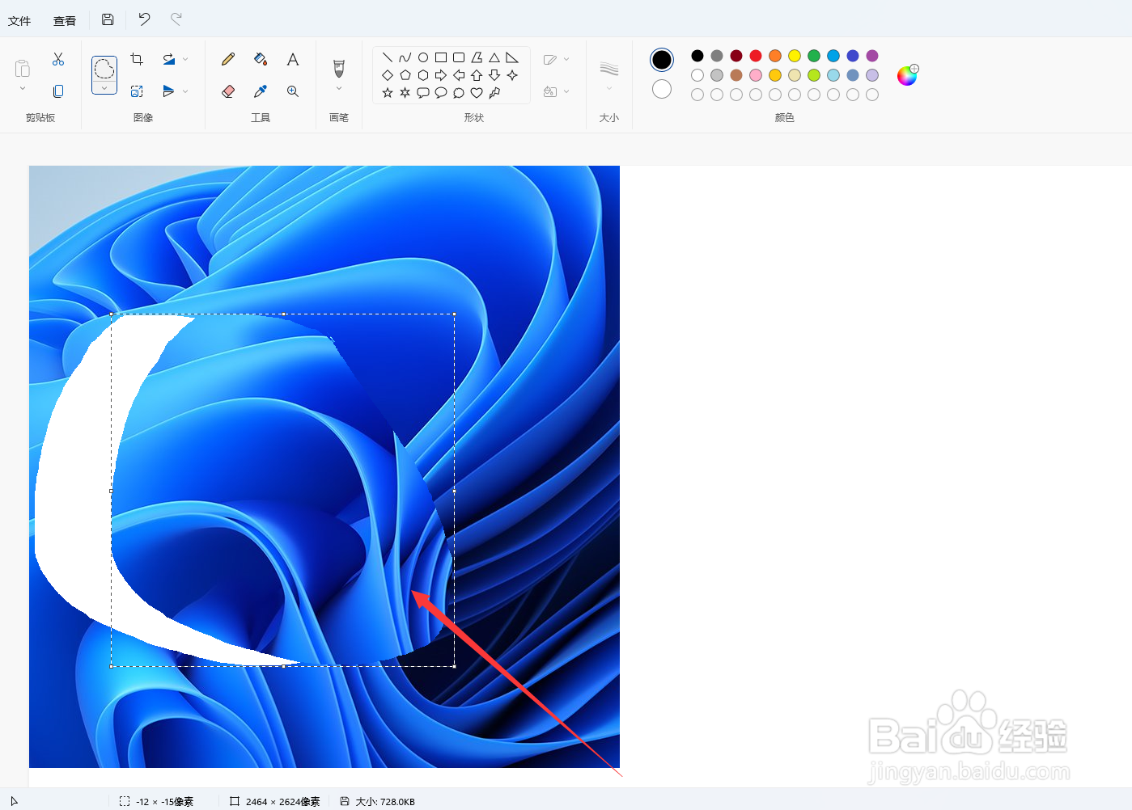Pick the Oval shape

pos(423,57)
